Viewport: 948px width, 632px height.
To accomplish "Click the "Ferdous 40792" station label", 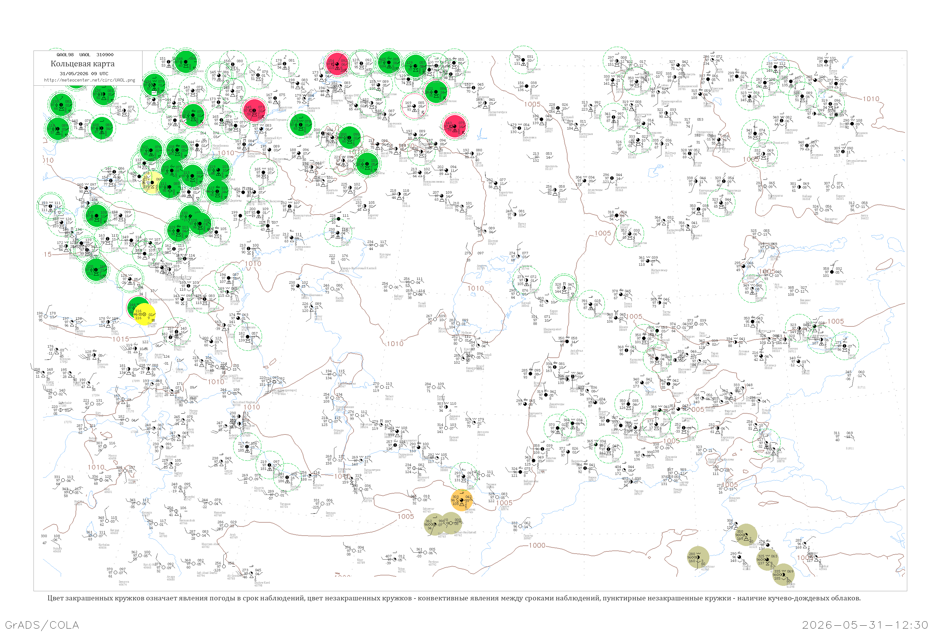I will pos(433,563).
